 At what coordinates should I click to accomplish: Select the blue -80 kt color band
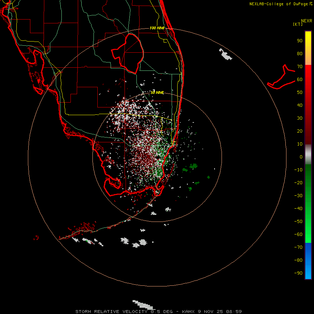[308, 260]
